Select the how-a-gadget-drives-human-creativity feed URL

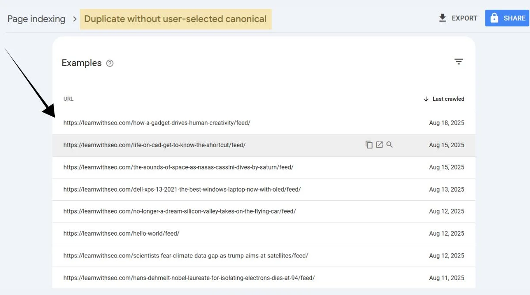(x=157, y=123)
